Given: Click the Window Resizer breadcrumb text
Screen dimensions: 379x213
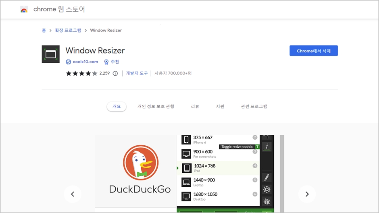Looking at the screenshot, I should [x=106, y=31].
